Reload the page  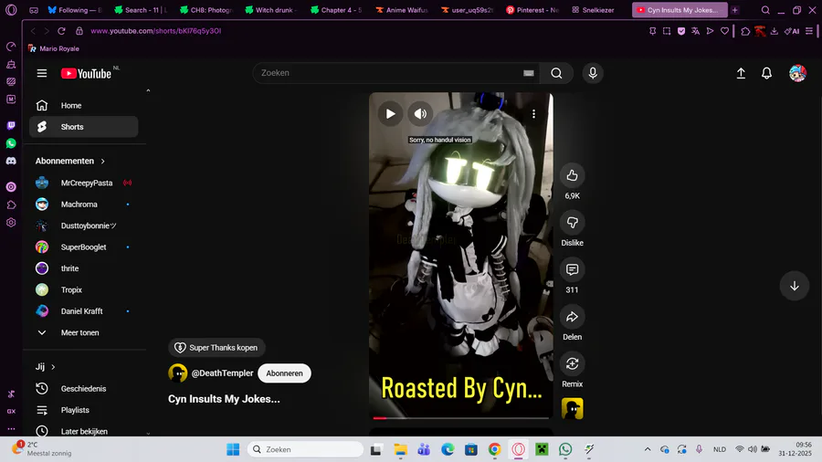[61, 31]
